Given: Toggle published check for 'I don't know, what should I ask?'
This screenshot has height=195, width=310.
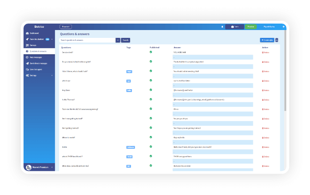Looking at the screenshot, I should (x=151, y=71).
